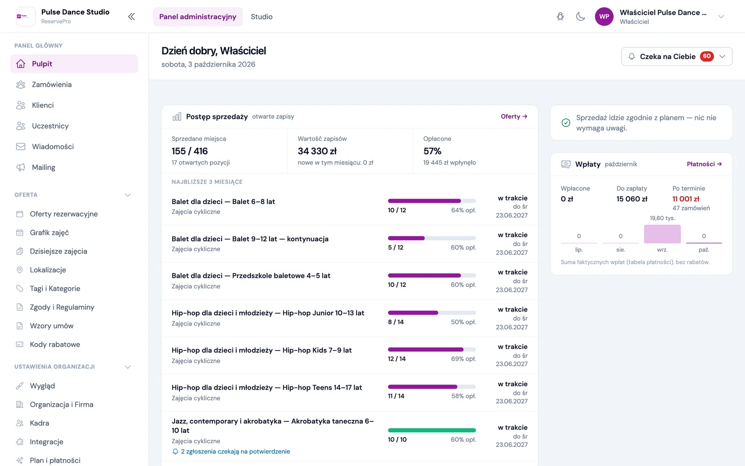This screenshot has width=745, height=466.
Task: Open Balet 9–12 lat kontynuacja row
Action: [350, 244]
